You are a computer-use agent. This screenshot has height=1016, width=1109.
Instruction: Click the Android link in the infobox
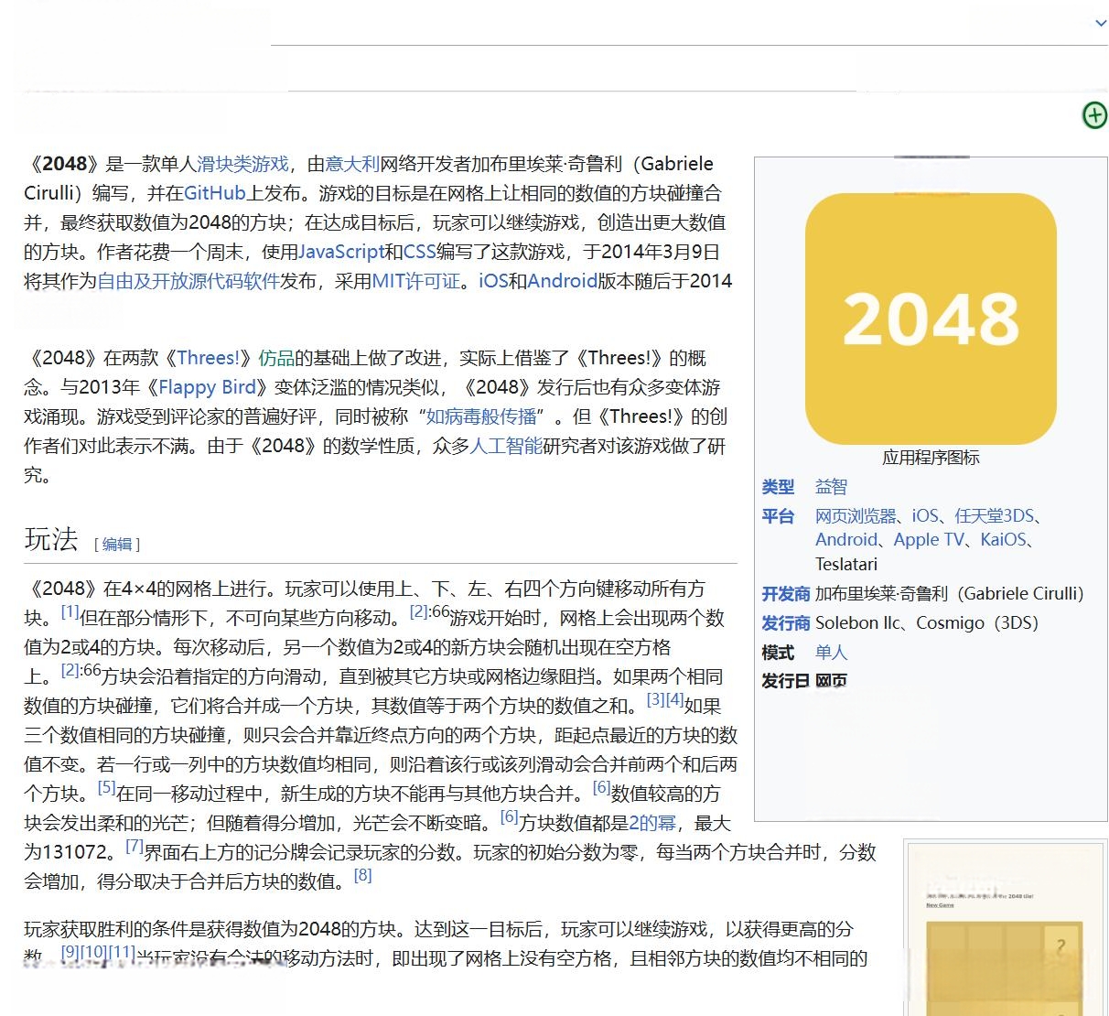pyautogui.click(x=846, y=540)
